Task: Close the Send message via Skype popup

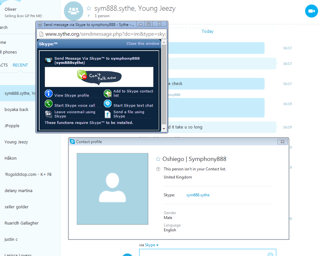Action: [160, 24]
